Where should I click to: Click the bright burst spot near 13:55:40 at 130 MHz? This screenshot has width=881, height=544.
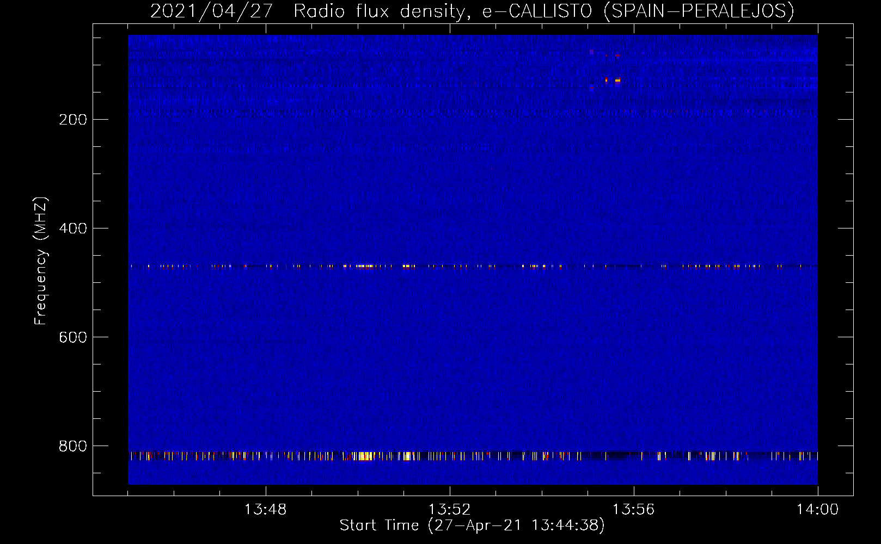(617, 81)
